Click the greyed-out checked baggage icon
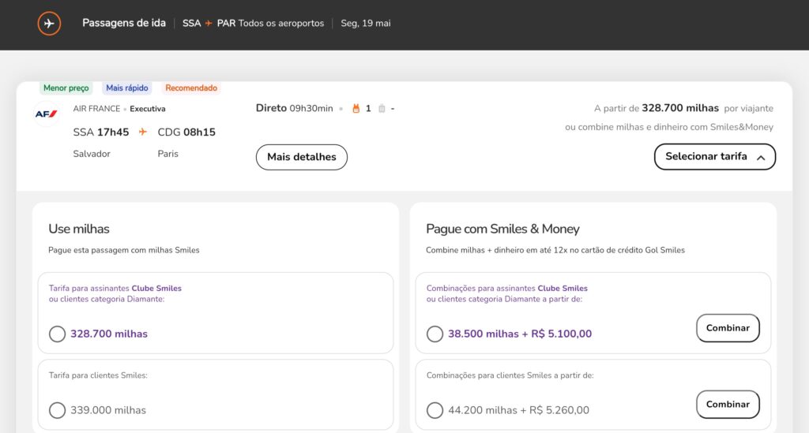Viewport: 809px width, 433px height. [382, 109]
